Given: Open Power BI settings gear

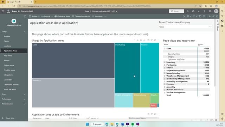Looking at the screenshot, I should pos(193,11).
